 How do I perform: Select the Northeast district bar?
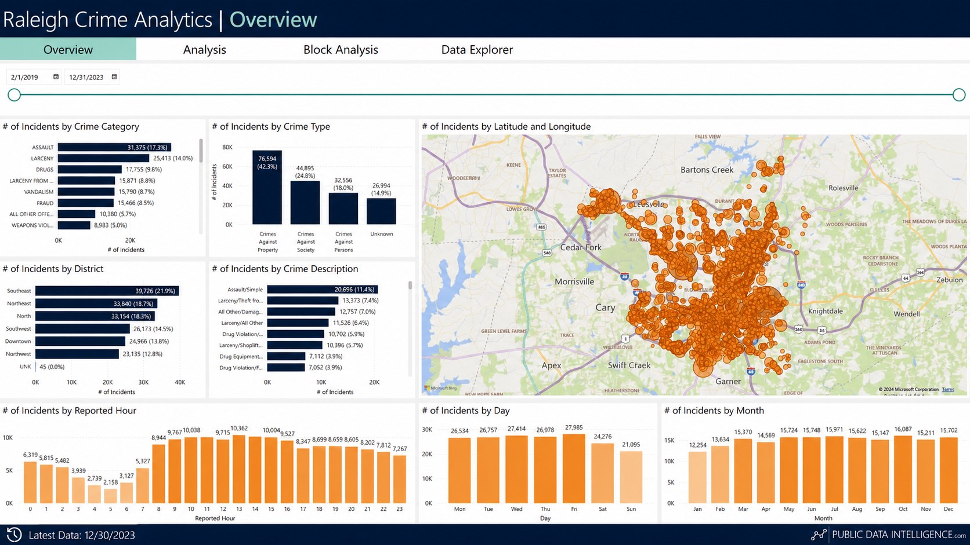(x=96, y=303)
